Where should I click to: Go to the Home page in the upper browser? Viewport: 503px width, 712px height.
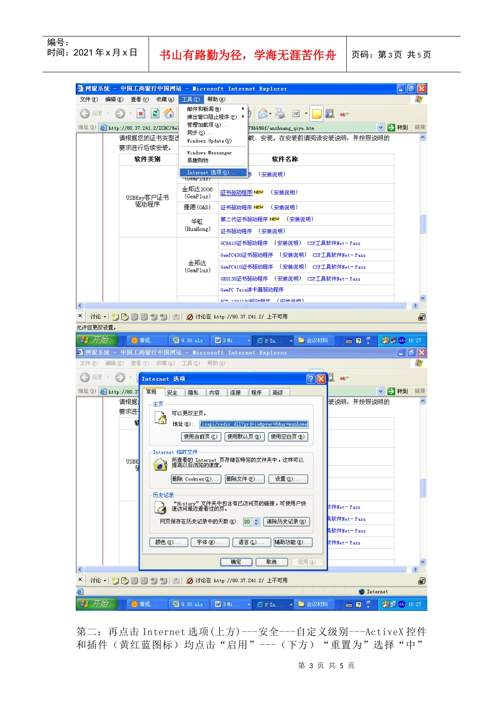(x=169, y=113)
